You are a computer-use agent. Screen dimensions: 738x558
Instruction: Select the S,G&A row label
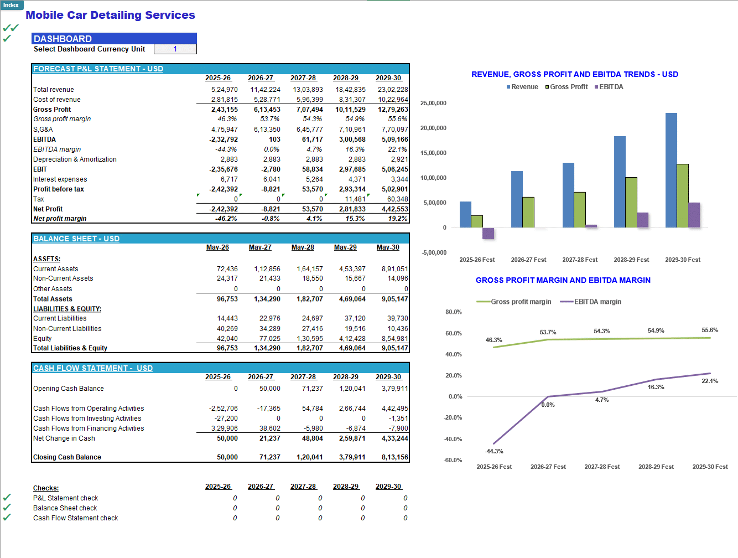tap(43, 129)
